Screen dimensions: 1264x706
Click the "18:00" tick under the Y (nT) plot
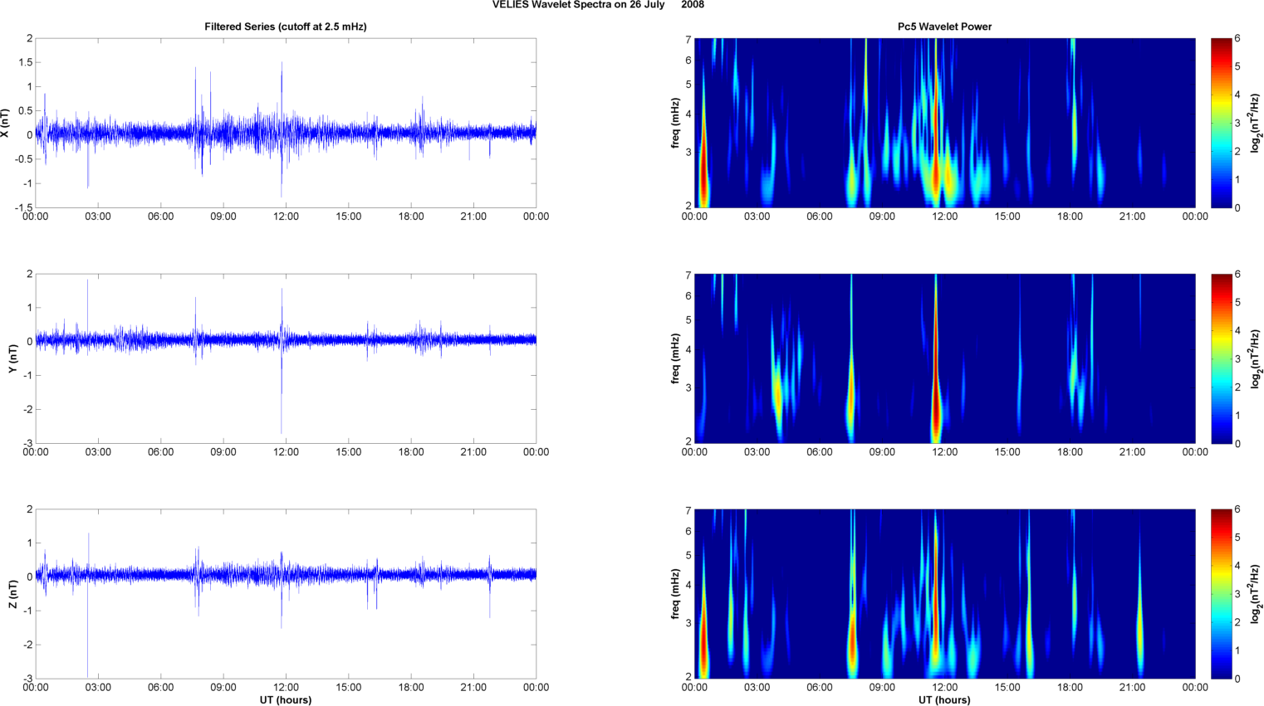411,452
